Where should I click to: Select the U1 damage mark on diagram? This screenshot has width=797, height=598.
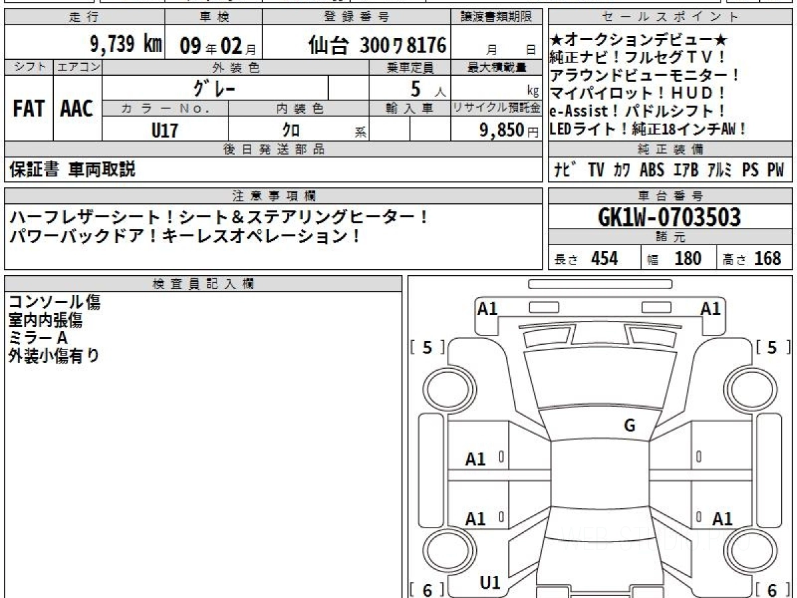tap(489, 583)
